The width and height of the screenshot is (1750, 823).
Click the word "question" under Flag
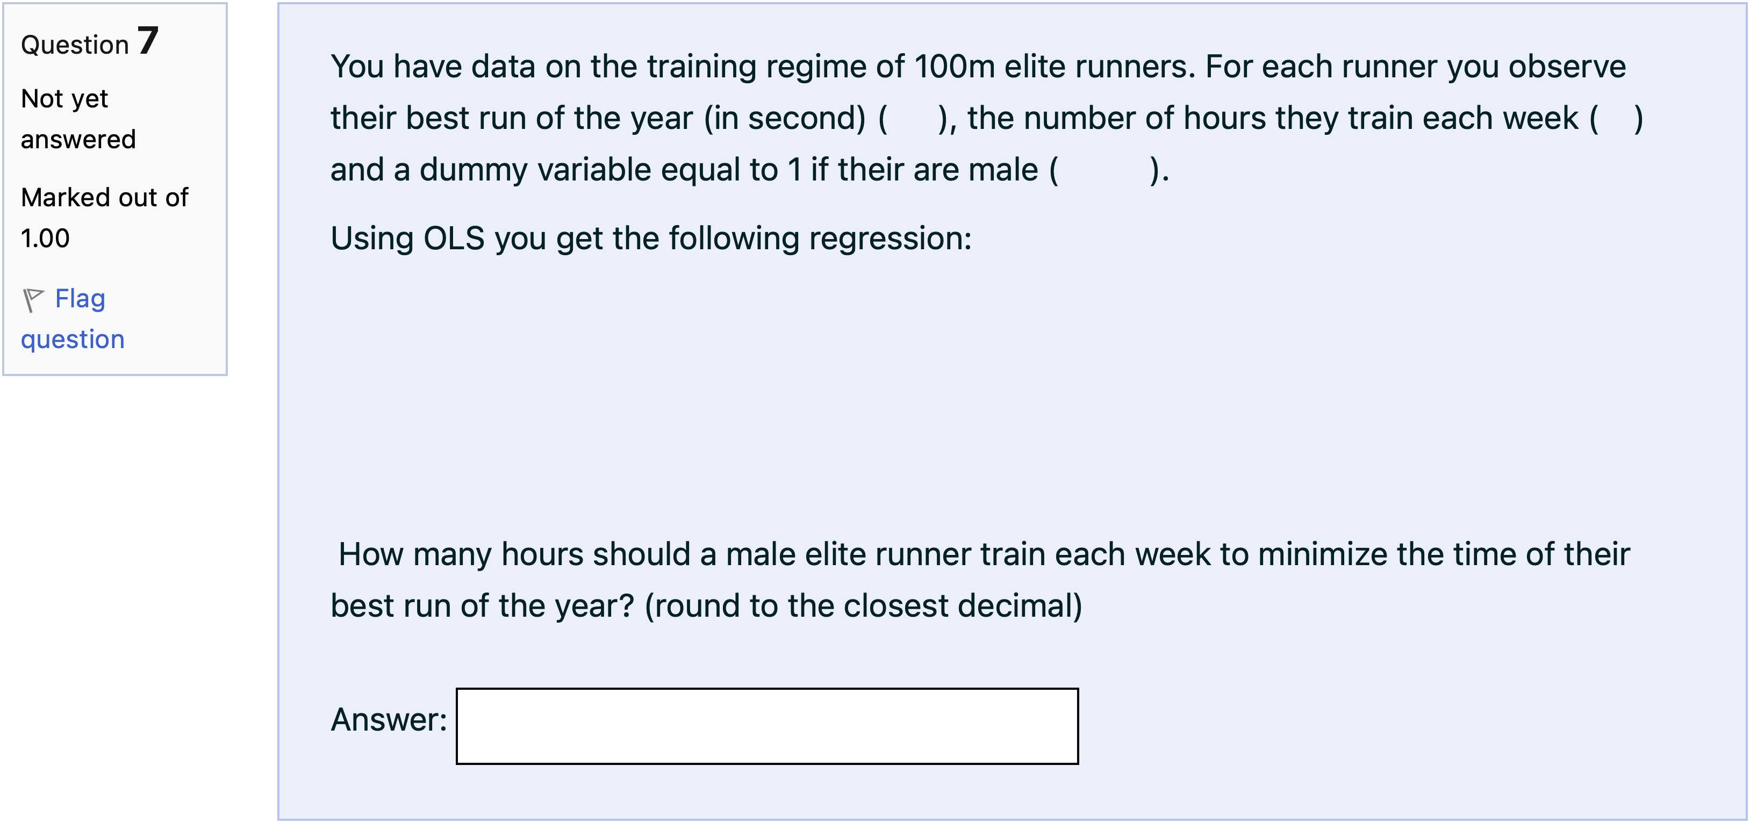click(73, 340)
